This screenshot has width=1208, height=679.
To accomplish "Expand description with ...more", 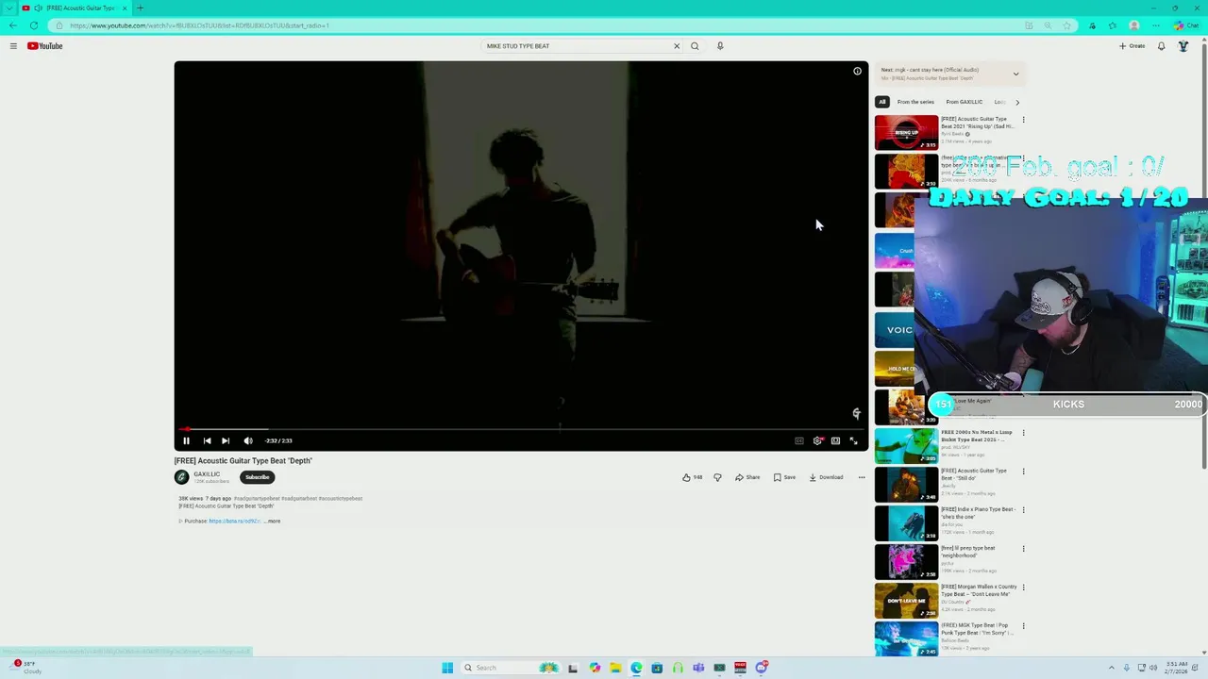I will click(x=273, y=522).
